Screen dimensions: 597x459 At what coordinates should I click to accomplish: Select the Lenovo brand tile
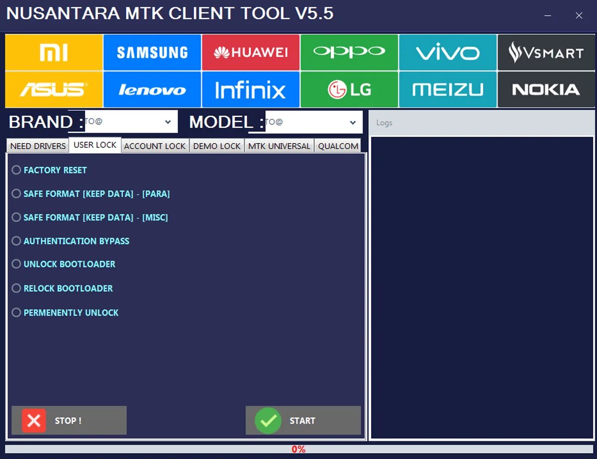click(x=152, y=90)
